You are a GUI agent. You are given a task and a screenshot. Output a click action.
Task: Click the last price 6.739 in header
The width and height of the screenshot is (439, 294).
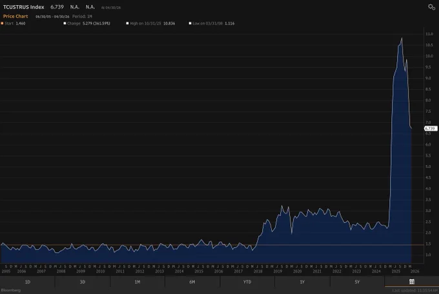[x=57, y=7]
